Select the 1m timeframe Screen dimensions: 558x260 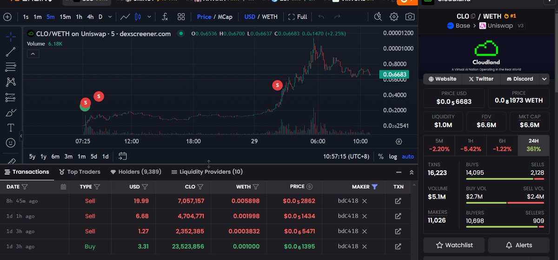tap(37, 17)
